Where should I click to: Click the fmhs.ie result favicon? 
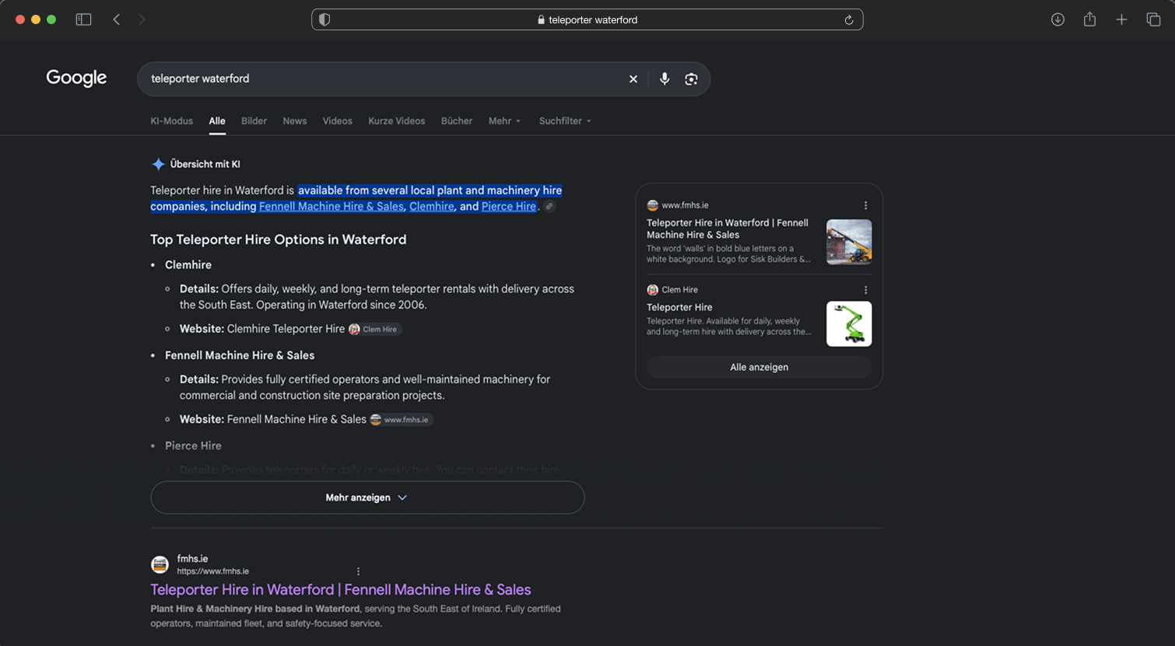[x=160, y=564]
